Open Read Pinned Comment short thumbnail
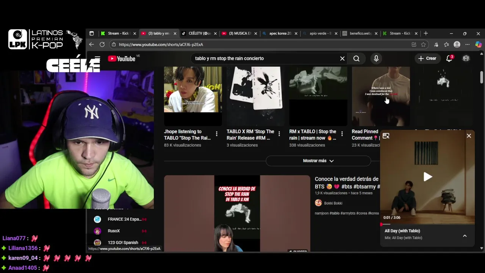The image size is (485, 273). tap(381, 96)
